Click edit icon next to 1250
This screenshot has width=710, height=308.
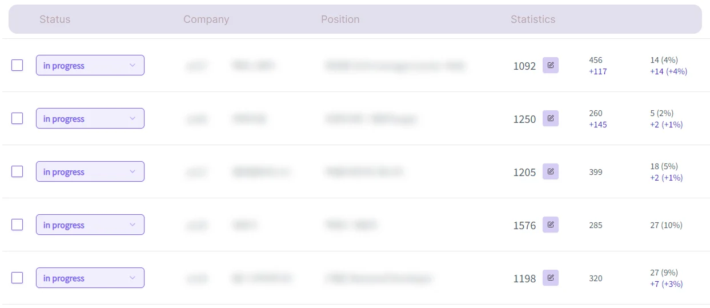coord(550,119)
